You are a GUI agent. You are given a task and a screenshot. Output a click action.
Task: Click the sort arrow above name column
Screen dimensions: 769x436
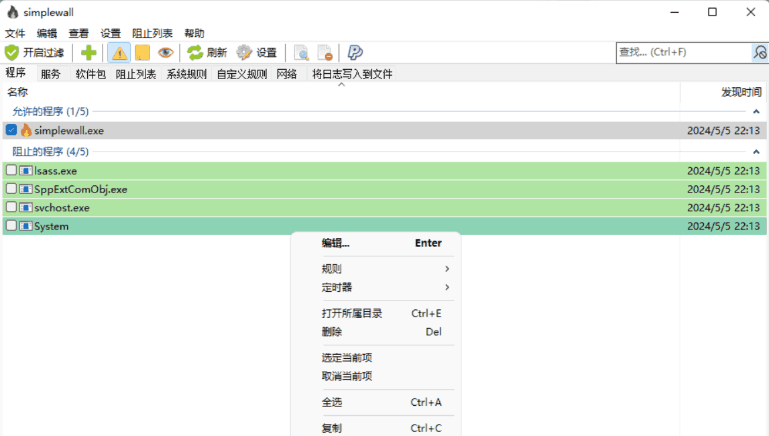tap(342, 85)
